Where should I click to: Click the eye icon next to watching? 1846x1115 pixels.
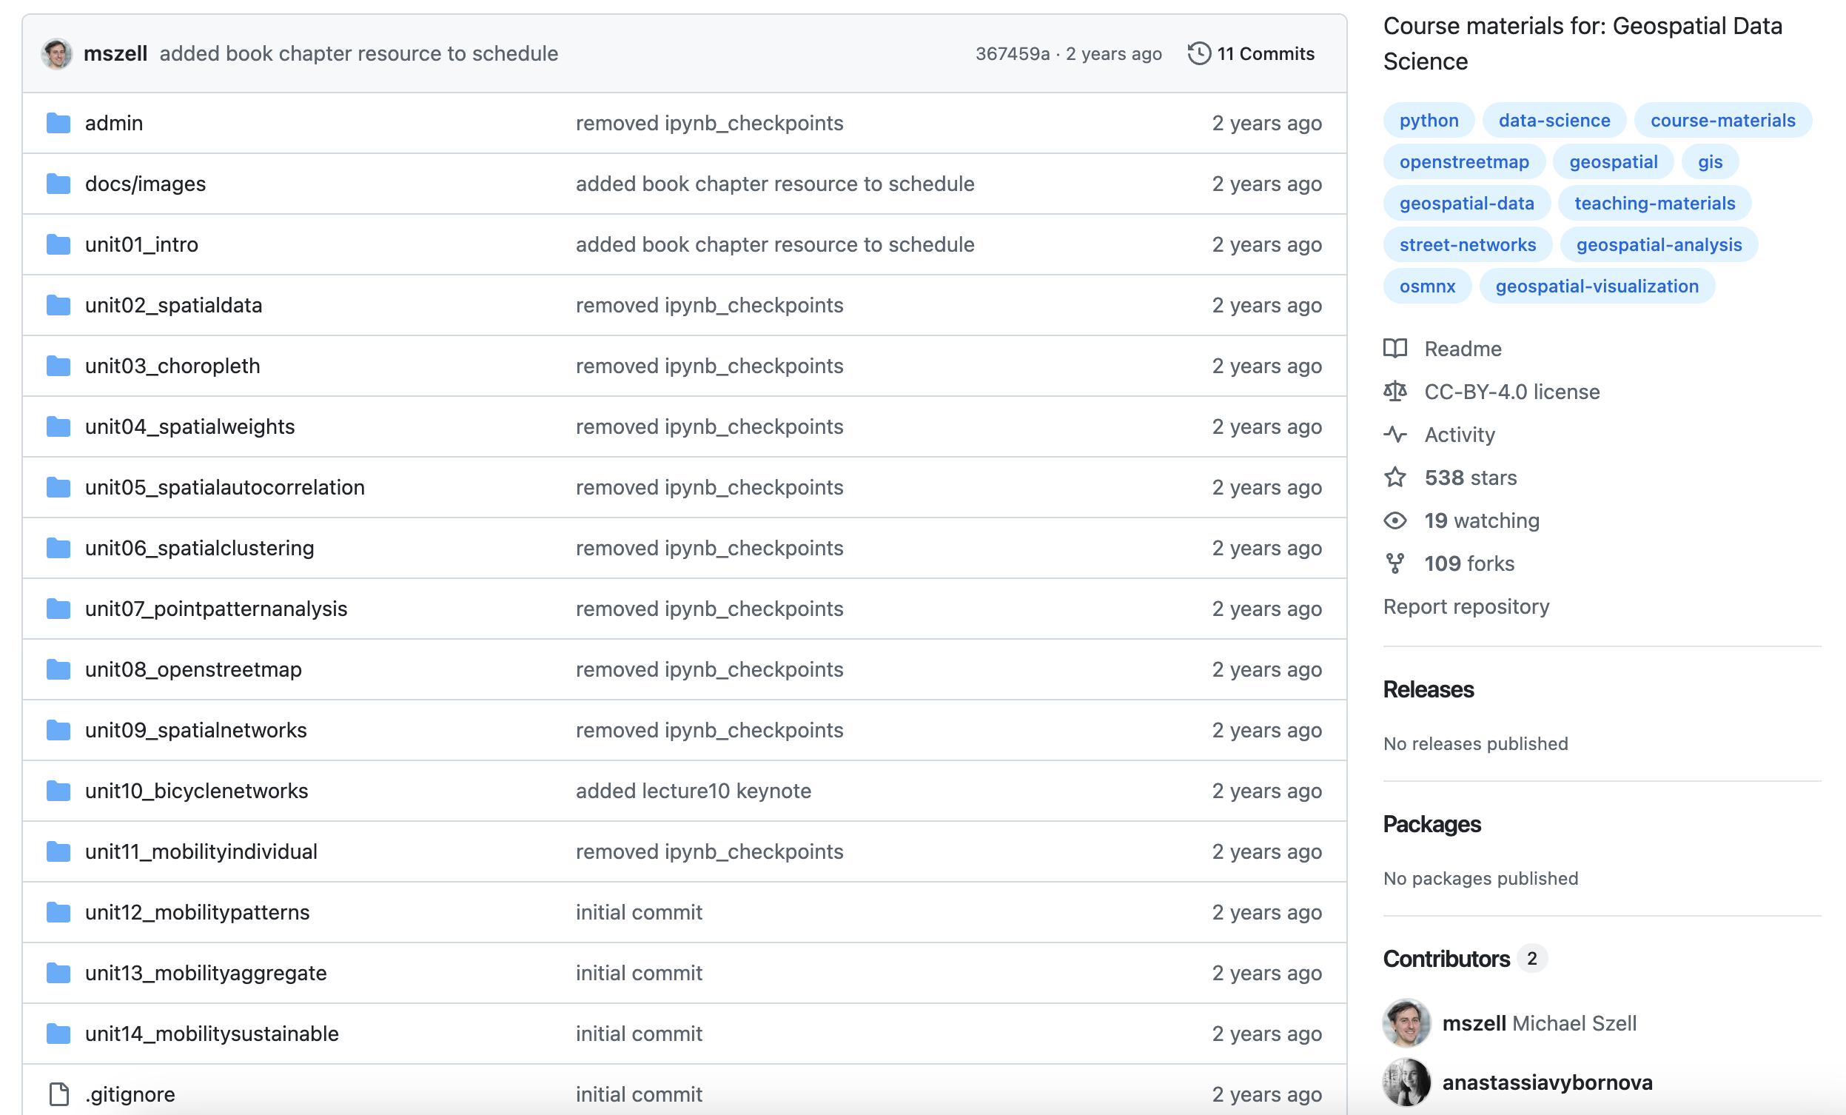(x=1395, y=520)
